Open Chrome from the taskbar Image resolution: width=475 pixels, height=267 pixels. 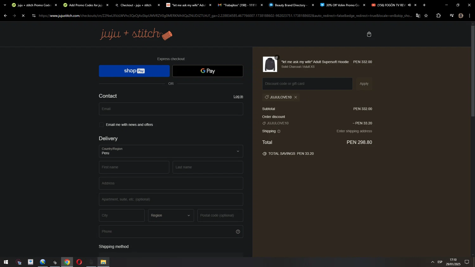(x=67, y=262)
